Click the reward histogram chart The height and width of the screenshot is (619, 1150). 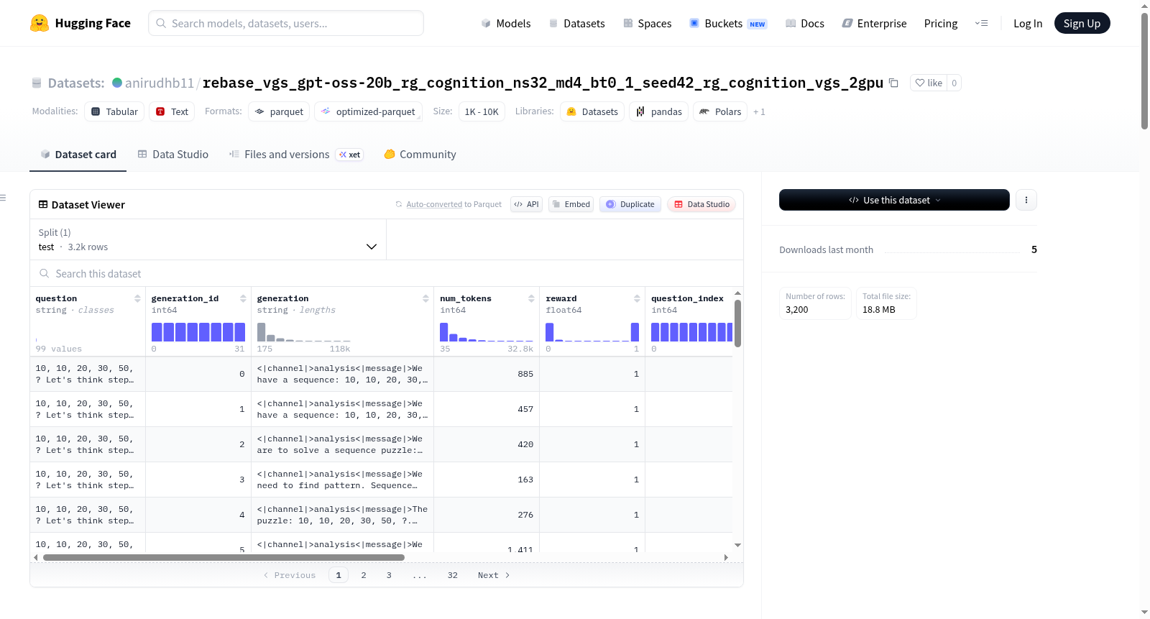(592, 331)
